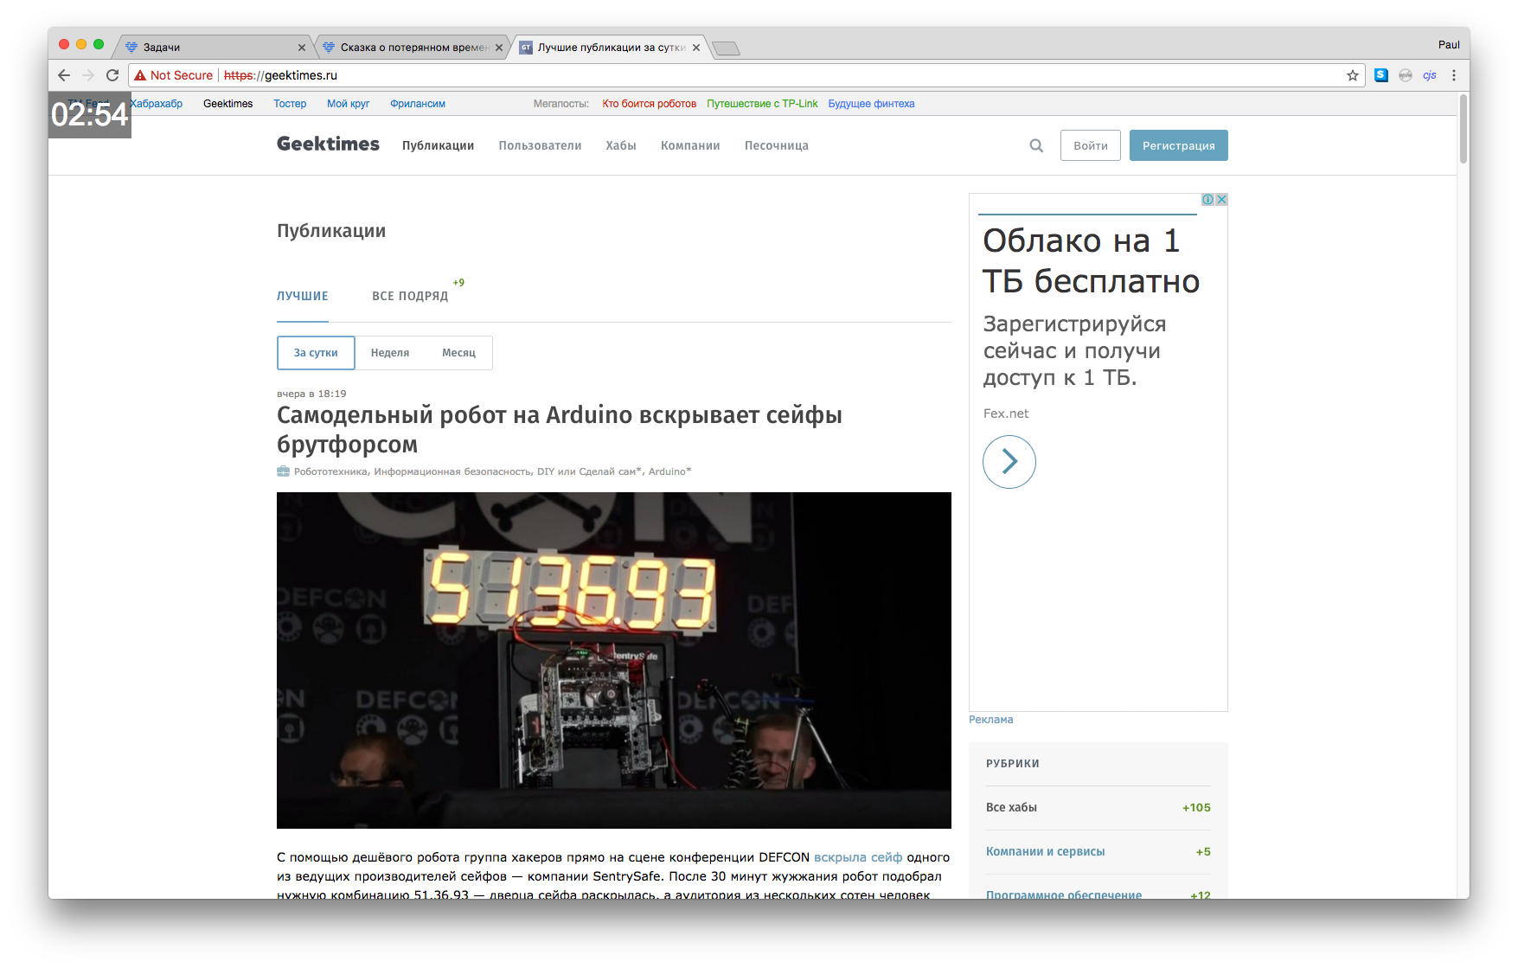Open megapost Будущее финтеха
This screenshot has width=1518, height=968.
coord(871,104)
